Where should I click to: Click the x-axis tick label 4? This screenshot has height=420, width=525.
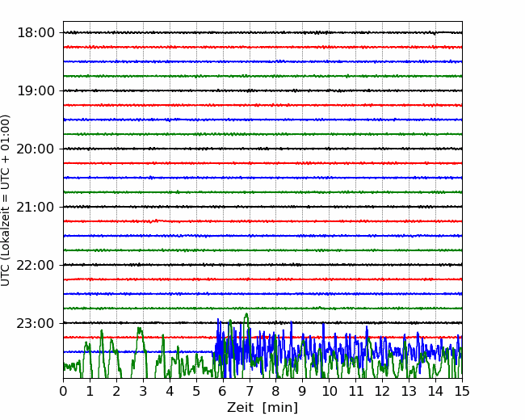point(170,391)
